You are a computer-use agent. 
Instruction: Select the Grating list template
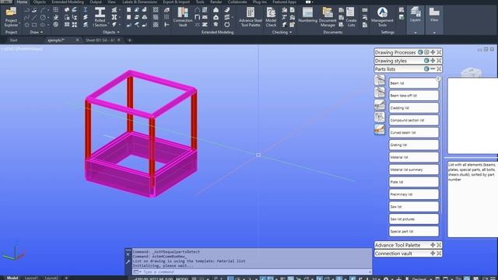pyautogui.click(x=414, y=145)
